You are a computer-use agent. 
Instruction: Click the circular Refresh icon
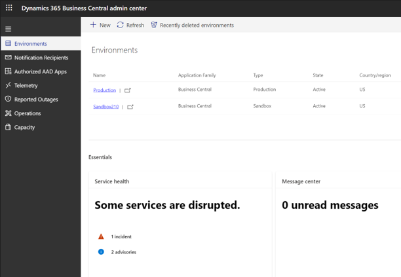pyautogui.click(x=120, y=25)
